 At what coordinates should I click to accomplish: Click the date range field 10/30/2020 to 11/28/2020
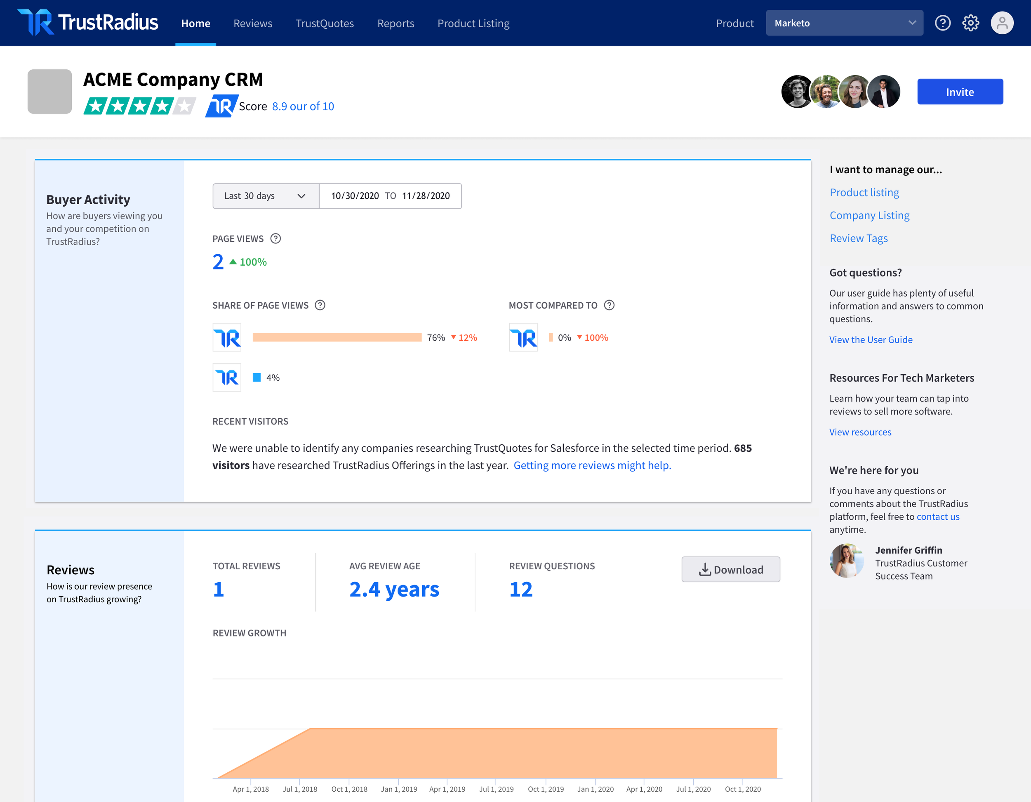click(x=390, y=196)
